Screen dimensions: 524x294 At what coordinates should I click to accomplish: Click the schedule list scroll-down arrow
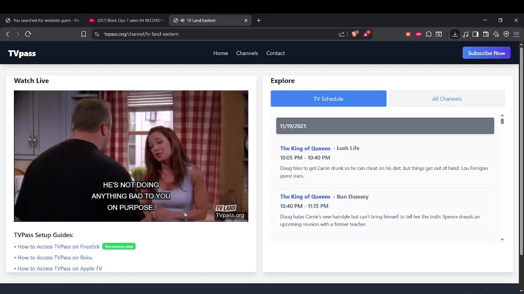(502, 240)
